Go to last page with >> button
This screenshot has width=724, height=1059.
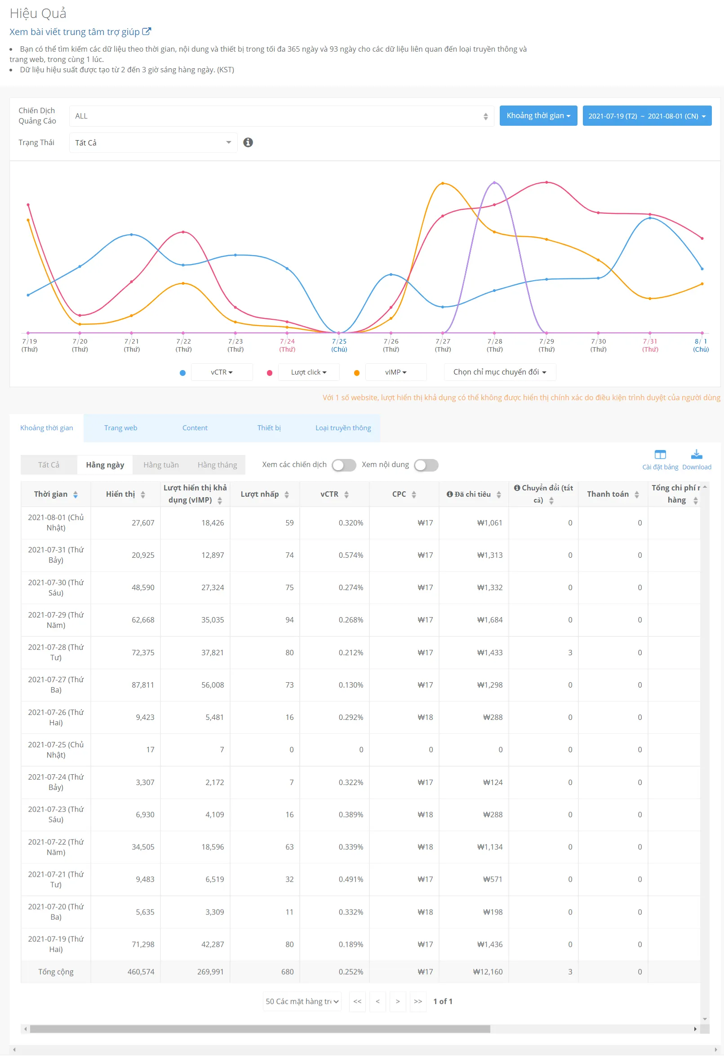pos(418,1002)
